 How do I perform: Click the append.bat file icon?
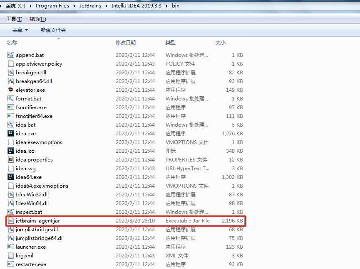pos(11,55)
